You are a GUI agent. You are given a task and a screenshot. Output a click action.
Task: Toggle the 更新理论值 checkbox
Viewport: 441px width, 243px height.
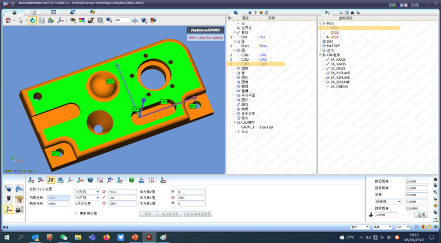click(76, 214)
